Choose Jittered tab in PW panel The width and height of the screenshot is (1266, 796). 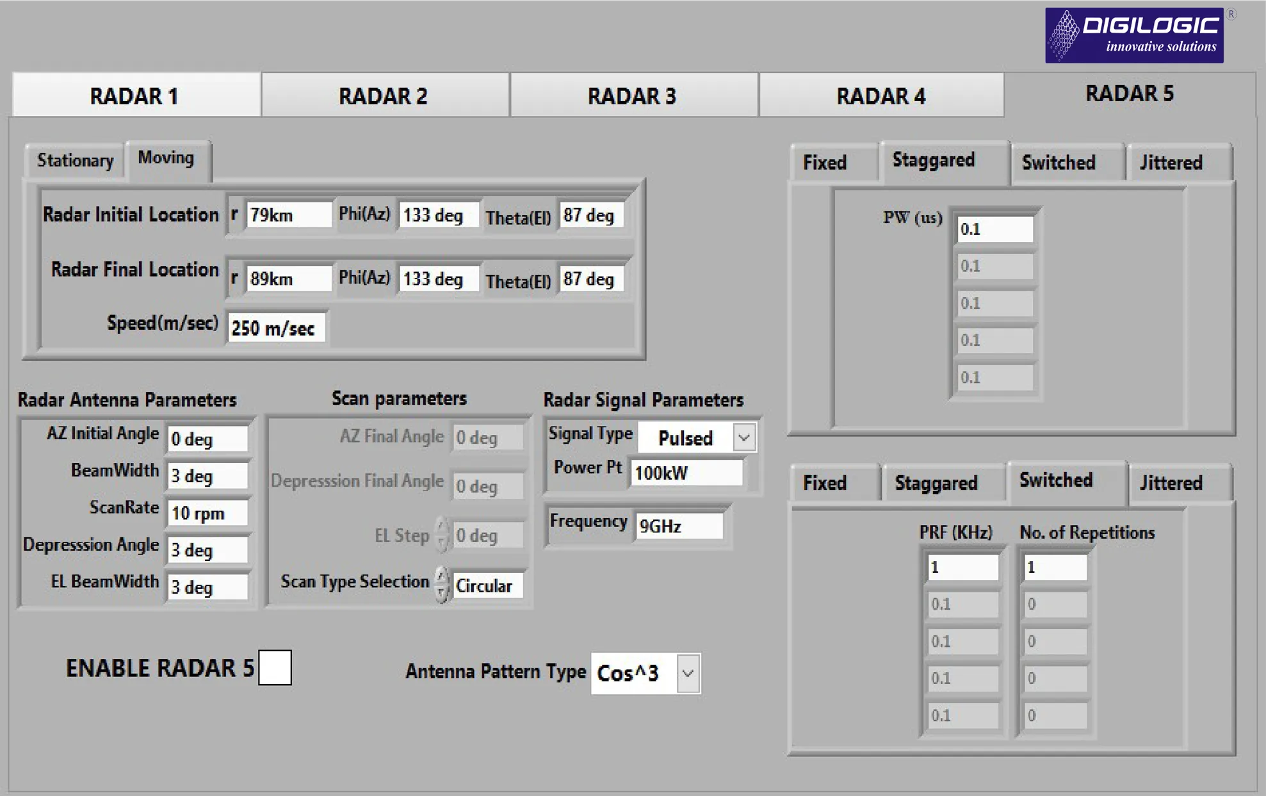pyautogui.click(x=1171, y=163)
